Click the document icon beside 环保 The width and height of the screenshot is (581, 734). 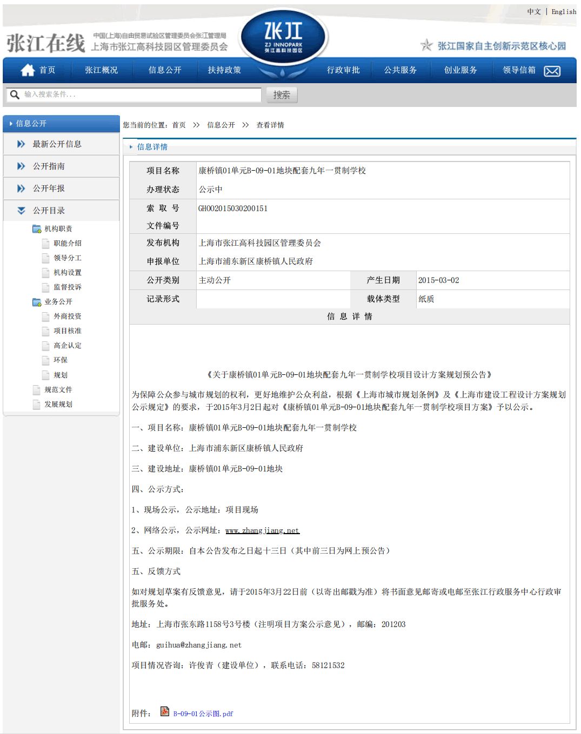pyautogui.click(x=46, y=360)
